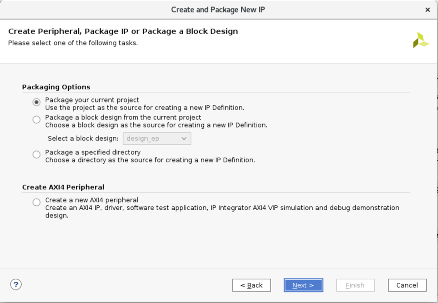Open help via the question mark icon
This screenshot has width=438, height=303.
pyautogui.click(x=16, y=285)
